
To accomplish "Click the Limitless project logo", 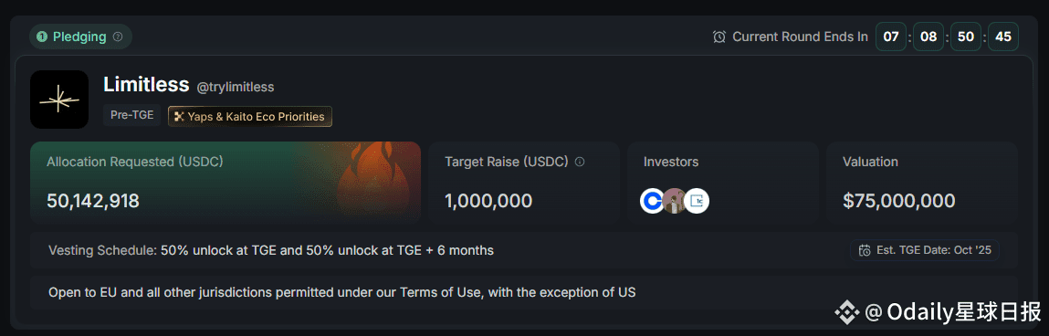I will click(59, 99).
